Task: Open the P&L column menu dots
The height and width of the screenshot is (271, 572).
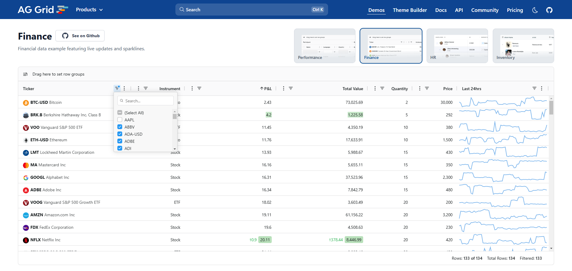Action: 192,88
